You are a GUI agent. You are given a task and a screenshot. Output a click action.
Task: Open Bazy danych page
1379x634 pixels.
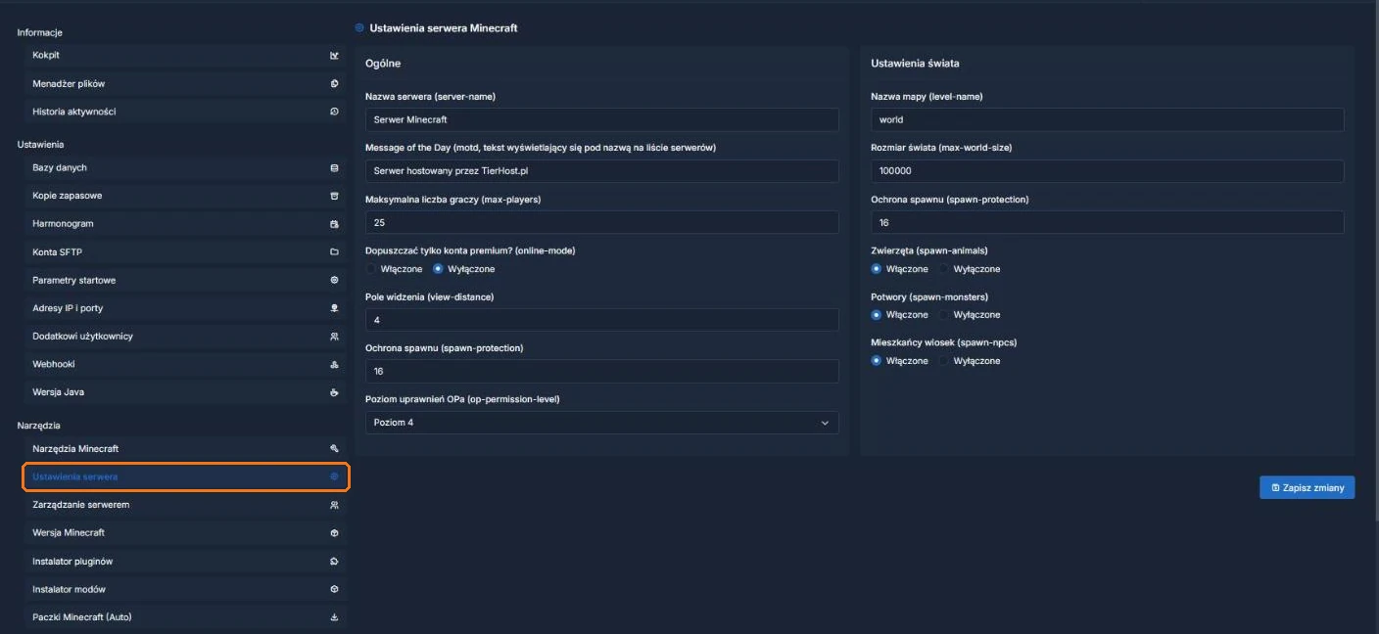(186, 168)
